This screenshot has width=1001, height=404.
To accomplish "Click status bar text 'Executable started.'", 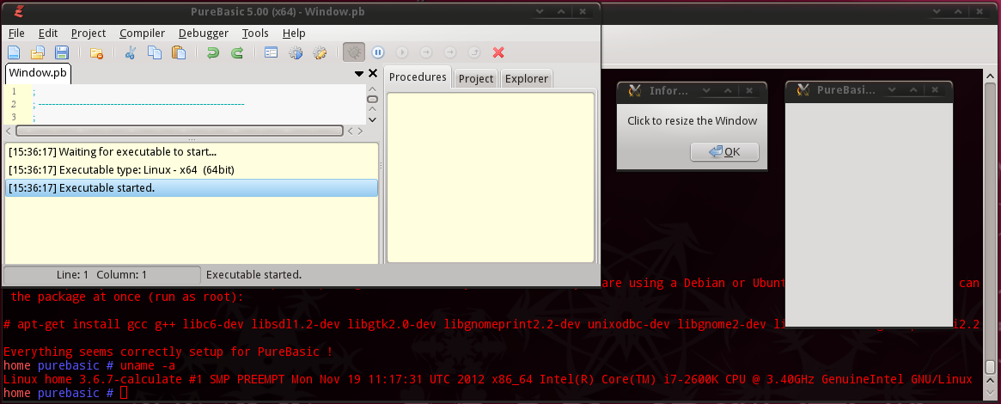I will (x=253, y=275).
